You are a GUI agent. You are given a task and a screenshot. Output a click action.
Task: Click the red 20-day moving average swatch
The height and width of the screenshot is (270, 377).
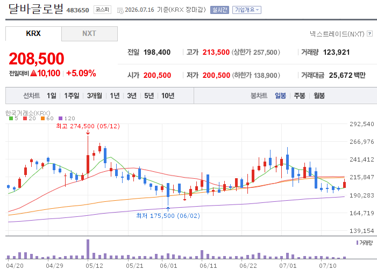25,118
